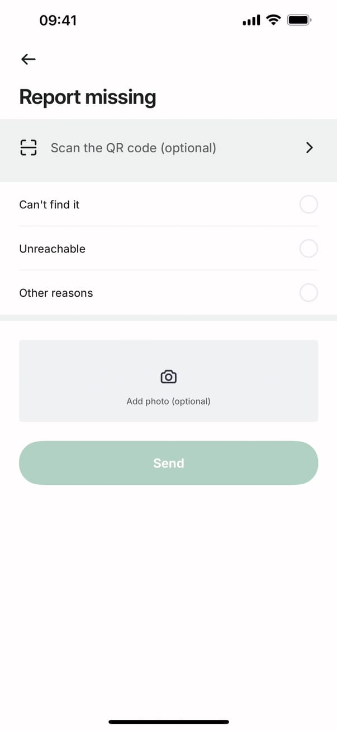Choose the "Other reasons" radio button
The width and height of the screenshot is (337, 730).
pyautogui.click(x=308, y=293)
